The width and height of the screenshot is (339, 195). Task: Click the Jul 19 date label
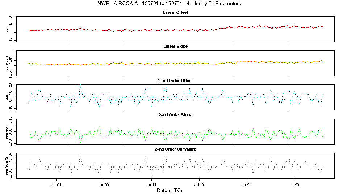(199, 185)
